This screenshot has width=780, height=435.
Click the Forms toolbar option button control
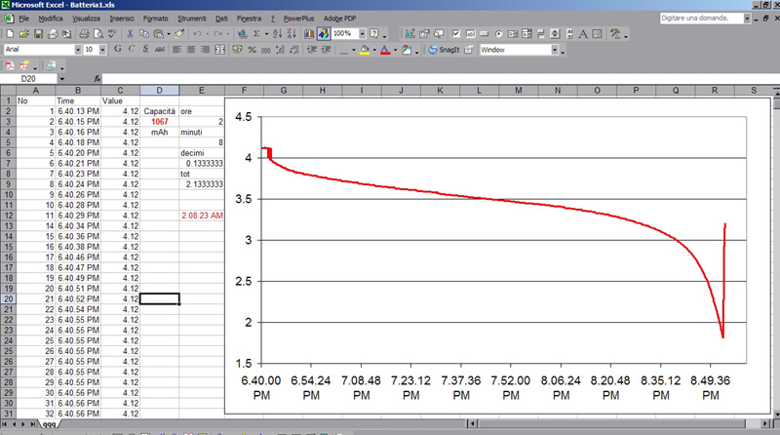click(x=498, y=34)
